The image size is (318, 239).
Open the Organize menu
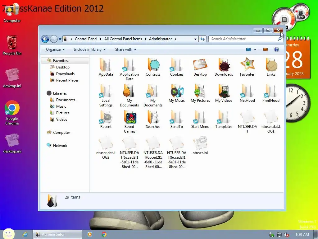point(55,49)
